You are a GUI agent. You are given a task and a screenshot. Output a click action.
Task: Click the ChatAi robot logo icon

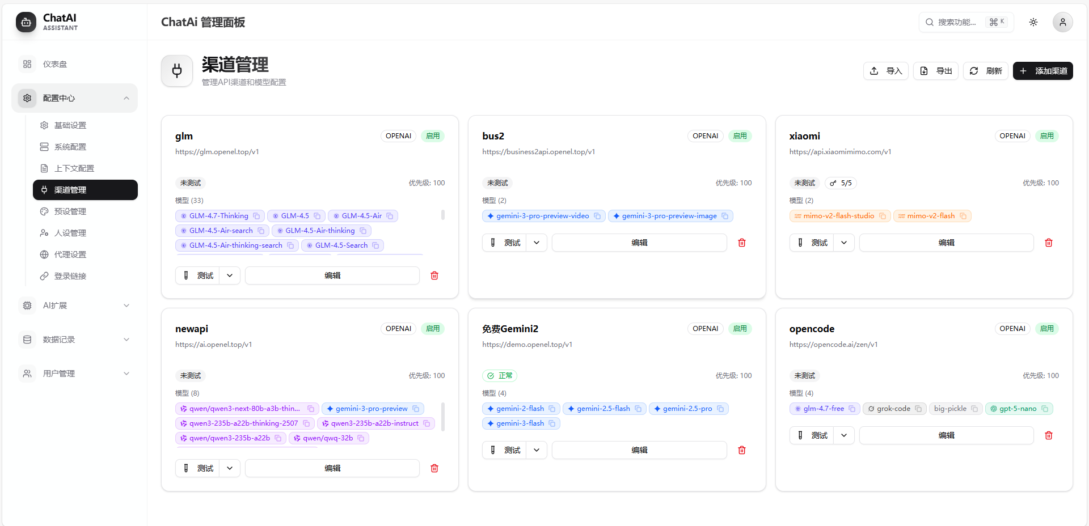click(x=26, y=22)
